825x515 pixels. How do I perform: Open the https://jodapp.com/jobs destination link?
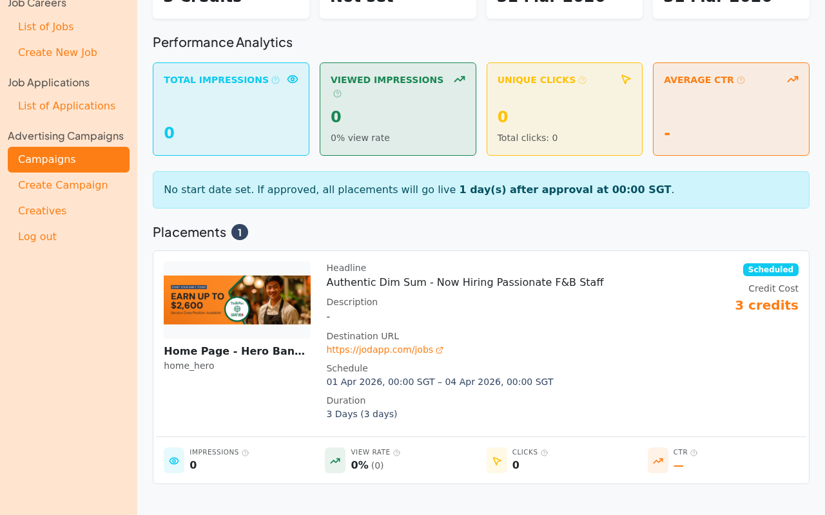coord(380,348)
